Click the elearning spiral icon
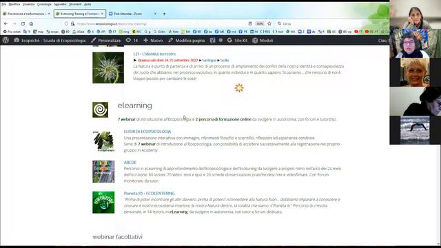Viewport: 441px width, 248px height. pos(100,110)
